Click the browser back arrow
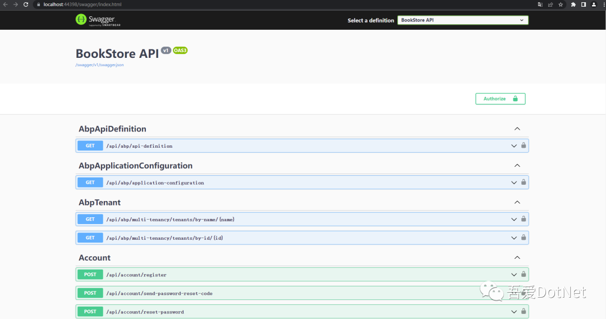This screenshot has width=606, height=319. (x=6, y=4)
